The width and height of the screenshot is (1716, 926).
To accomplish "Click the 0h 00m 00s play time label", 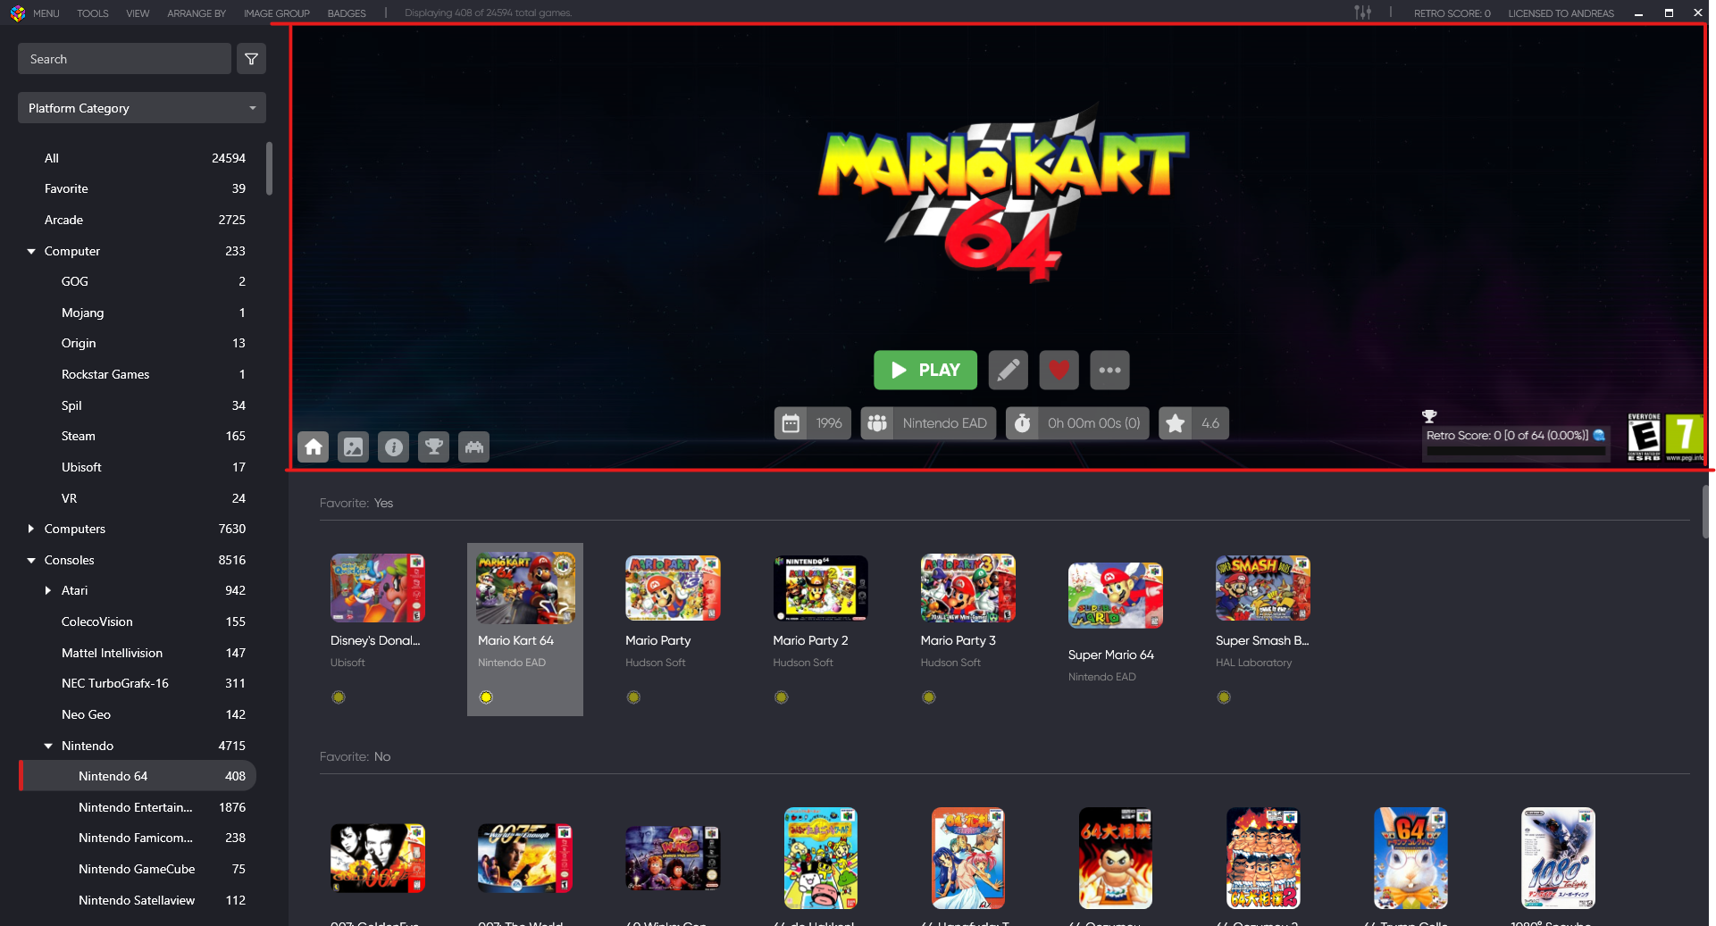I will pos(1093,423).
